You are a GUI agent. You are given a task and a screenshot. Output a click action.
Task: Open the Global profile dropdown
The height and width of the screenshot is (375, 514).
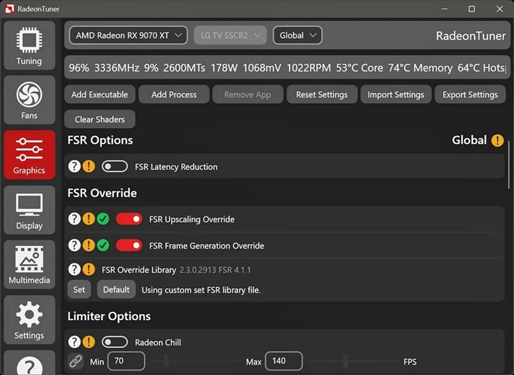(298, 36)
